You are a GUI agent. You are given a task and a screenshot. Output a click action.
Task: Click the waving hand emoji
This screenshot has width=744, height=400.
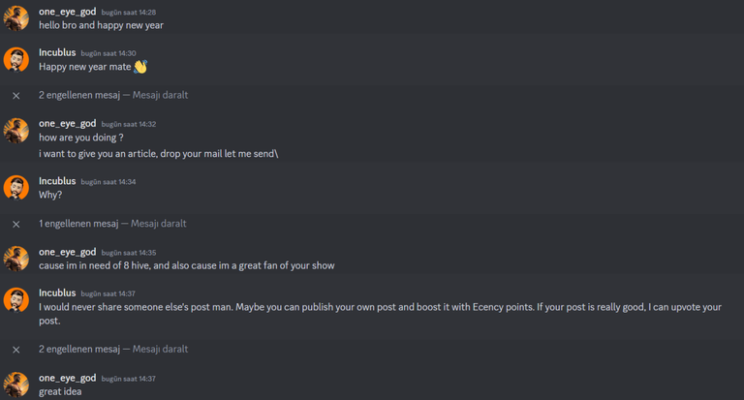click(140, 67)
